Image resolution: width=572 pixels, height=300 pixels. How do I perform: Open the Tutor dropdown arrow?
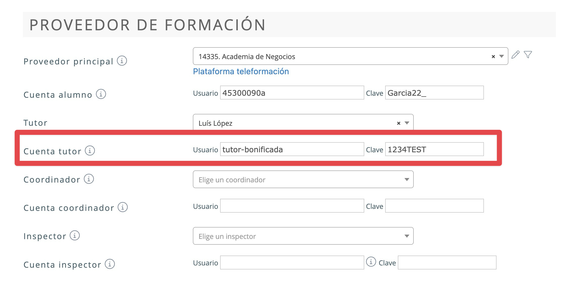[x=407, y=123]
